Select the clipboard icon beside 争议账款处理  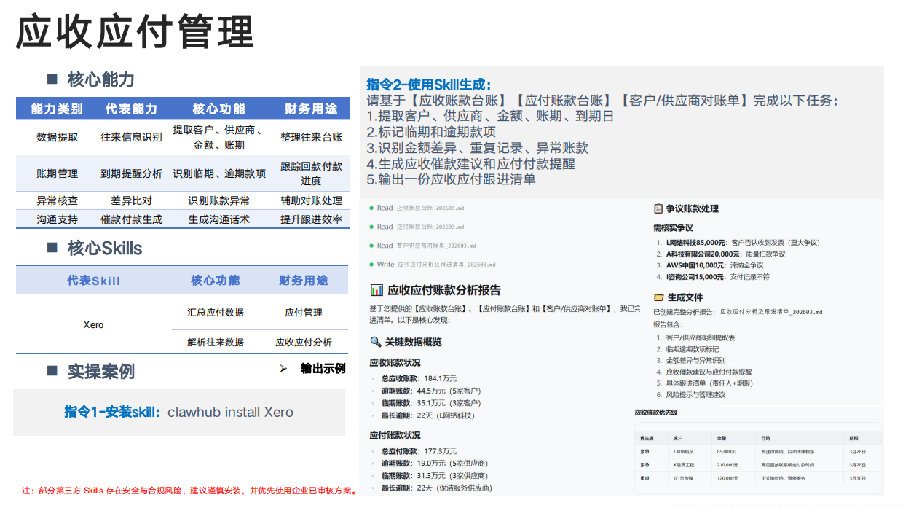point(658,208)
